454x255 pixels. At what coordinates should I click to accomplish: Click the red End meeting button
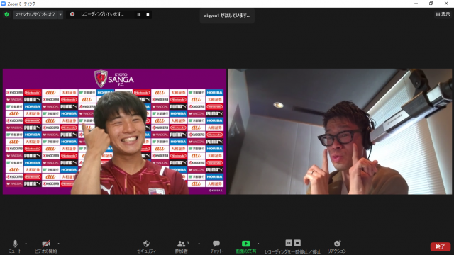440,246
